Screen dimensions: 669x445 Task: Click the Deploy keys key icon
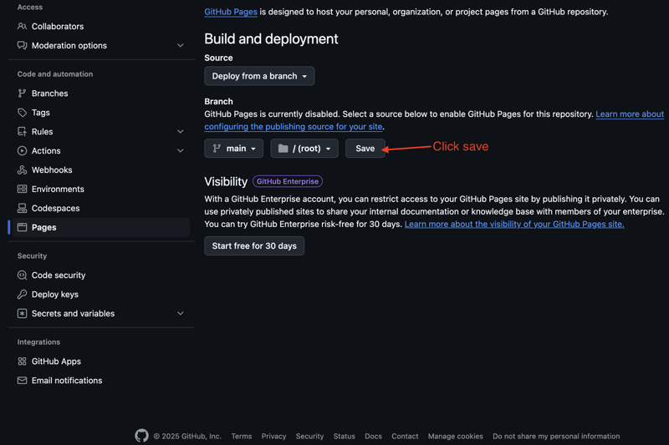(x=22, y=294)
